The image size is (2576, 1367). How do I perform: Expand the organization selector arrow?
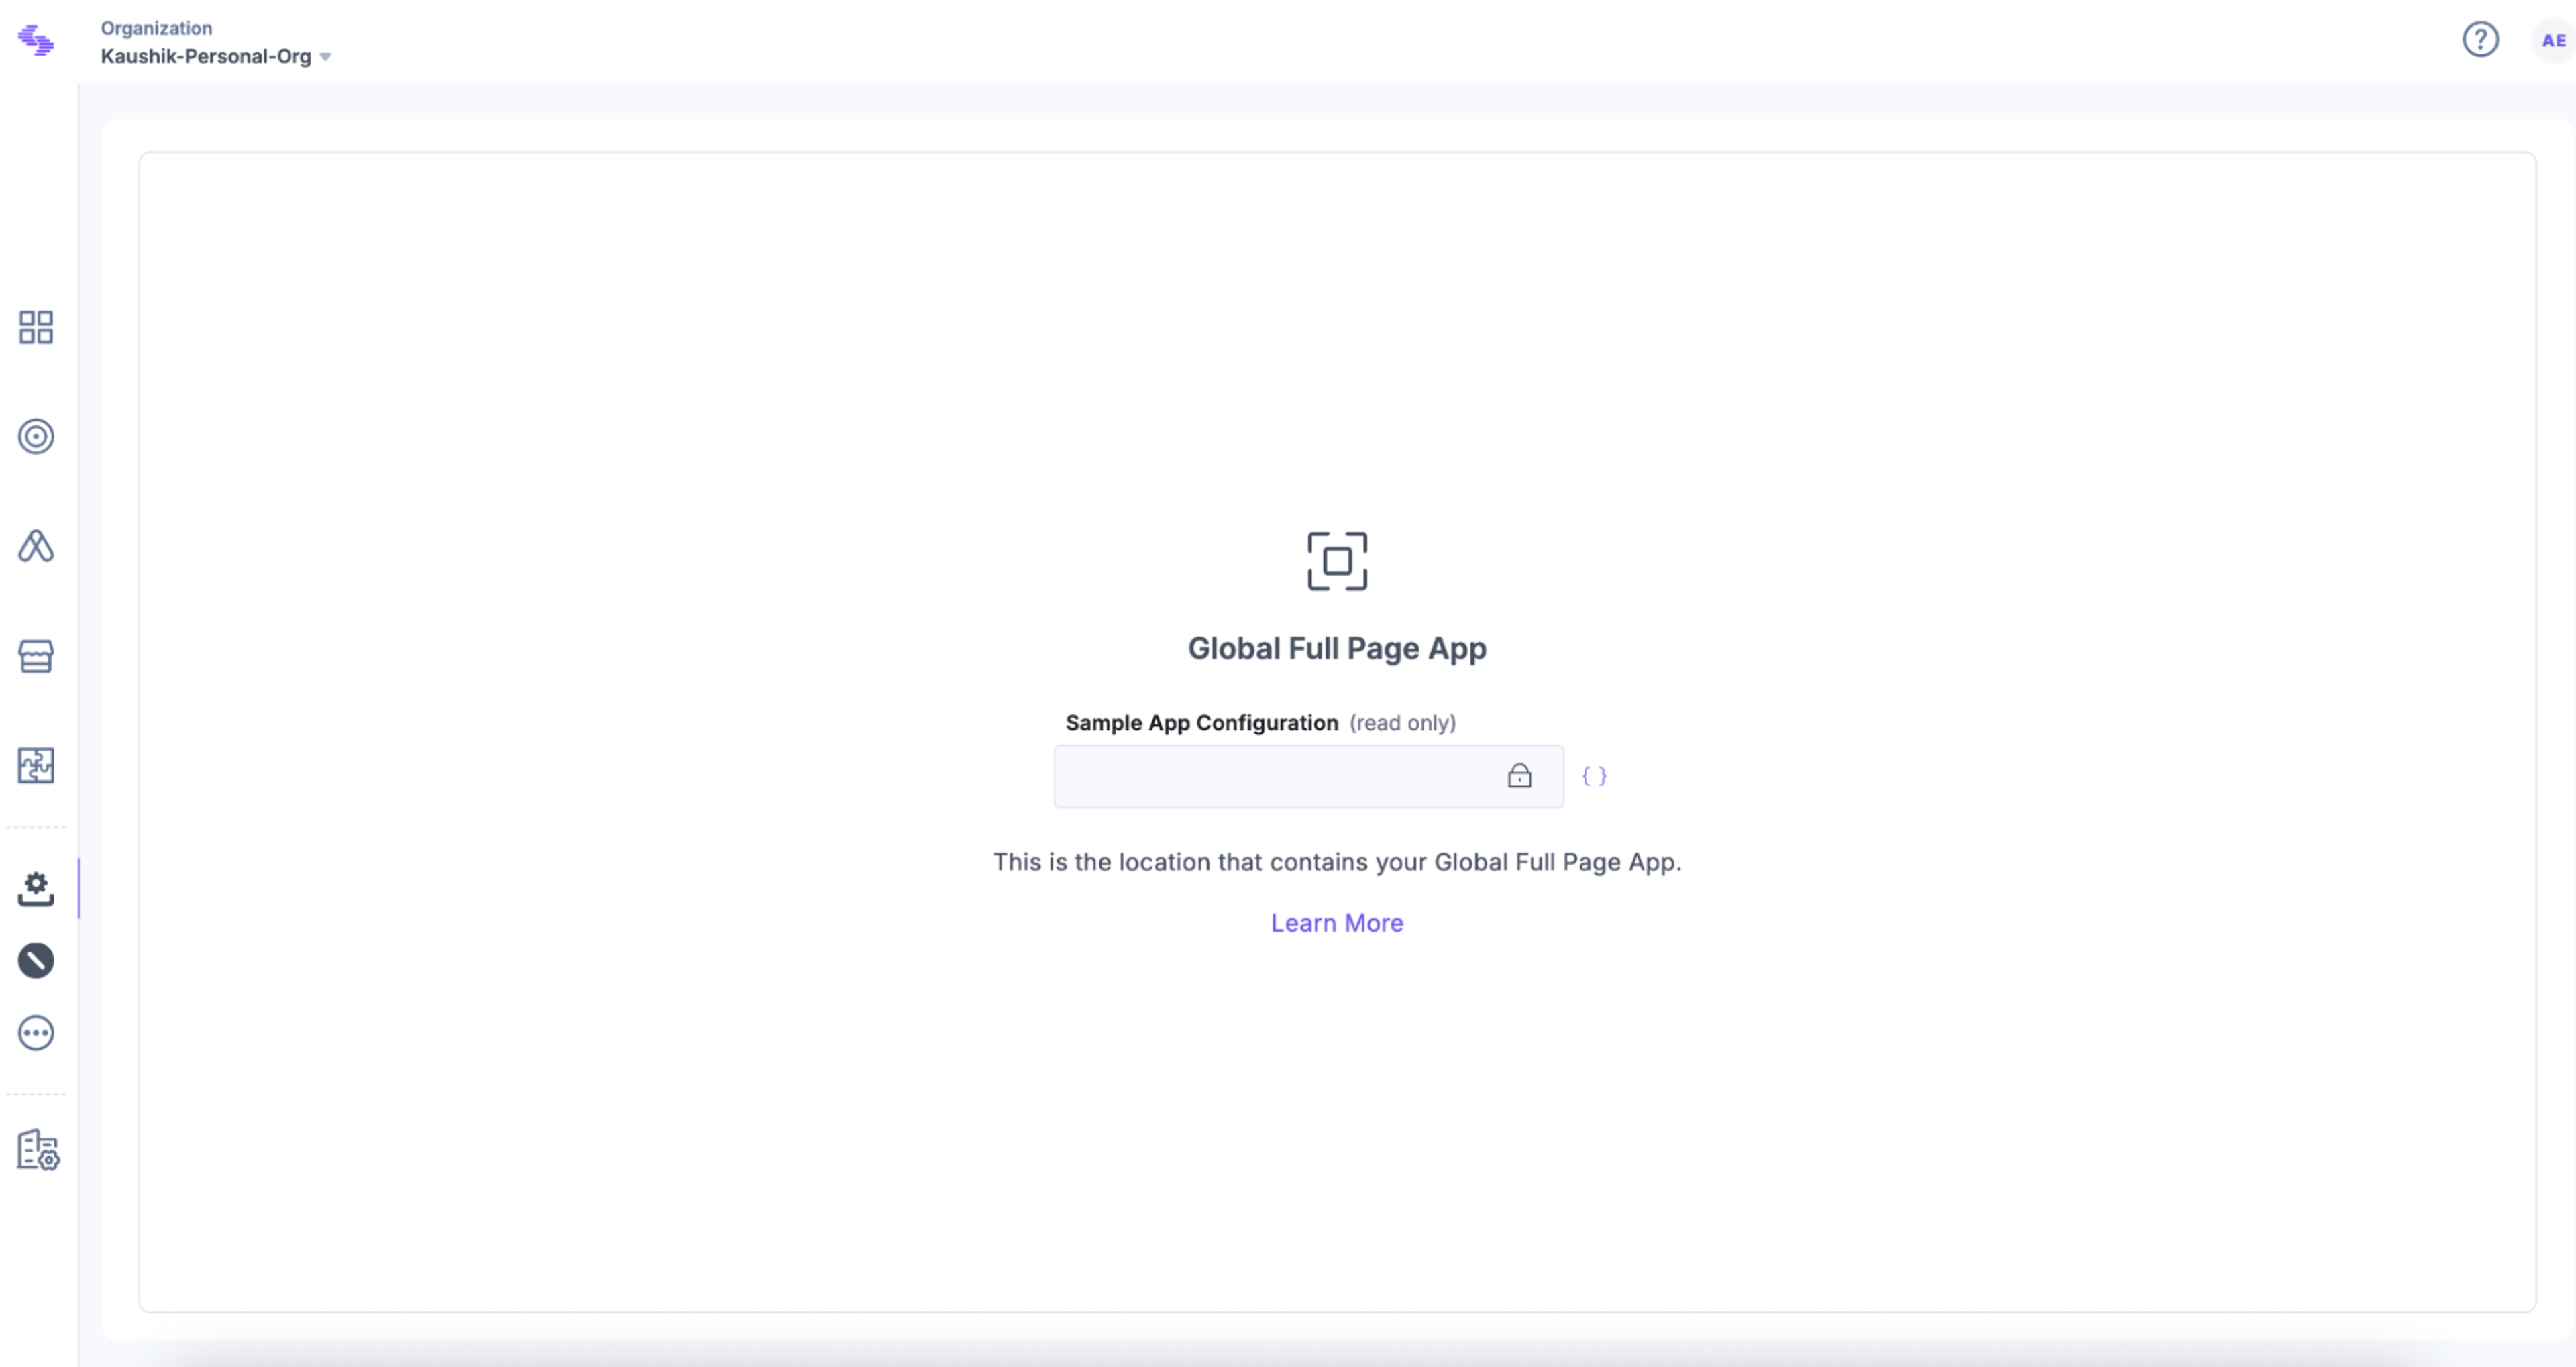325,57
